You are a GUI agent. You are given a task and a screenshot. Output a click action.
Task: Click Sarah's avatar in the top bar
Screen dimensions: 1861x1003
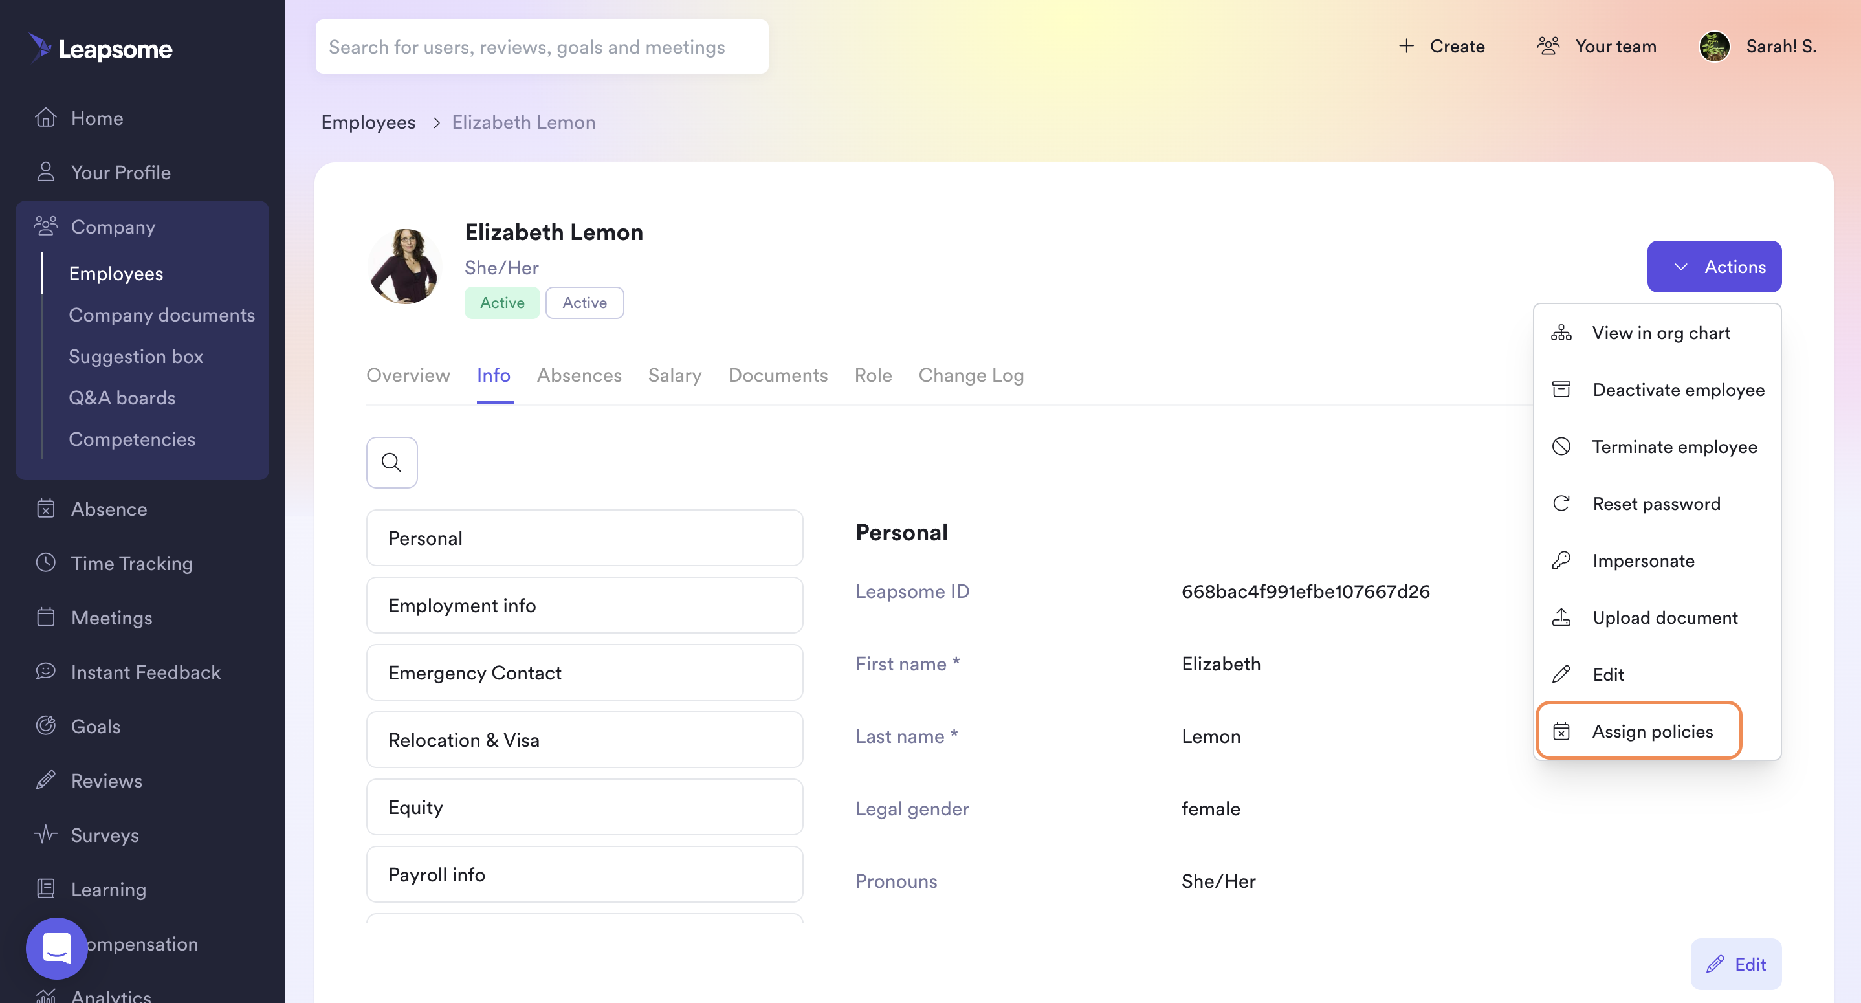pos(1714,46)
